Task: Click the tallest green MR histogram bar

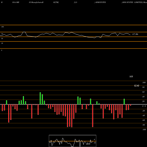Action: coord(40,98)
